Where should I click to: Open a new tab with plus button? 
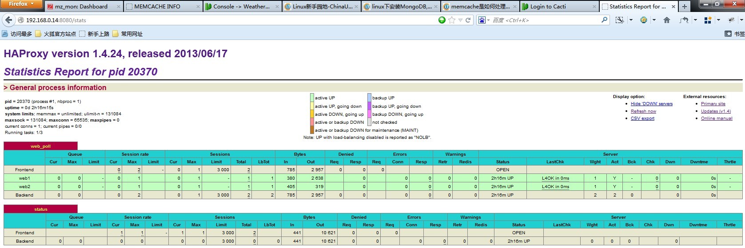point(685,7)
